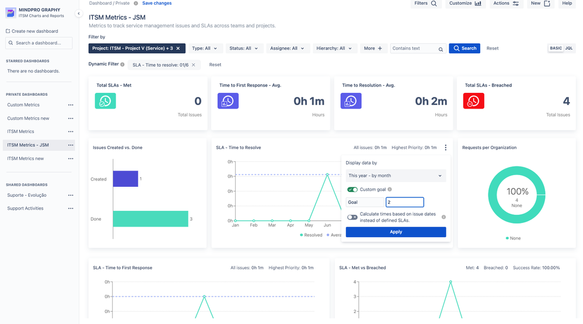Screen dimensions: 583x324
Task: Click the Dashboard / Private breadcrumb
Action: [x=109, y=4]
